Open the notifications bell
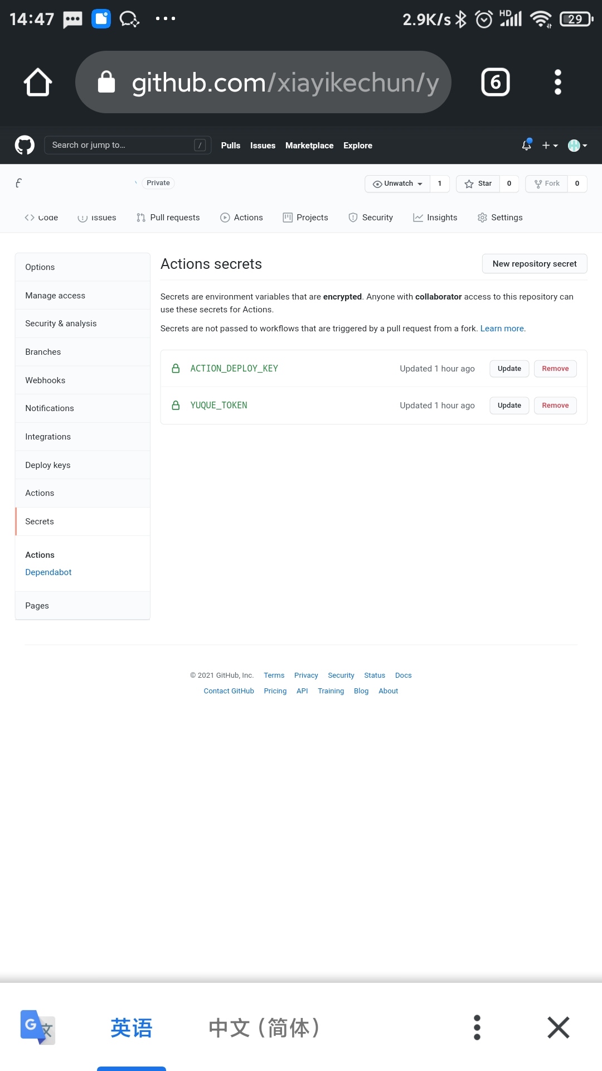 526,145
